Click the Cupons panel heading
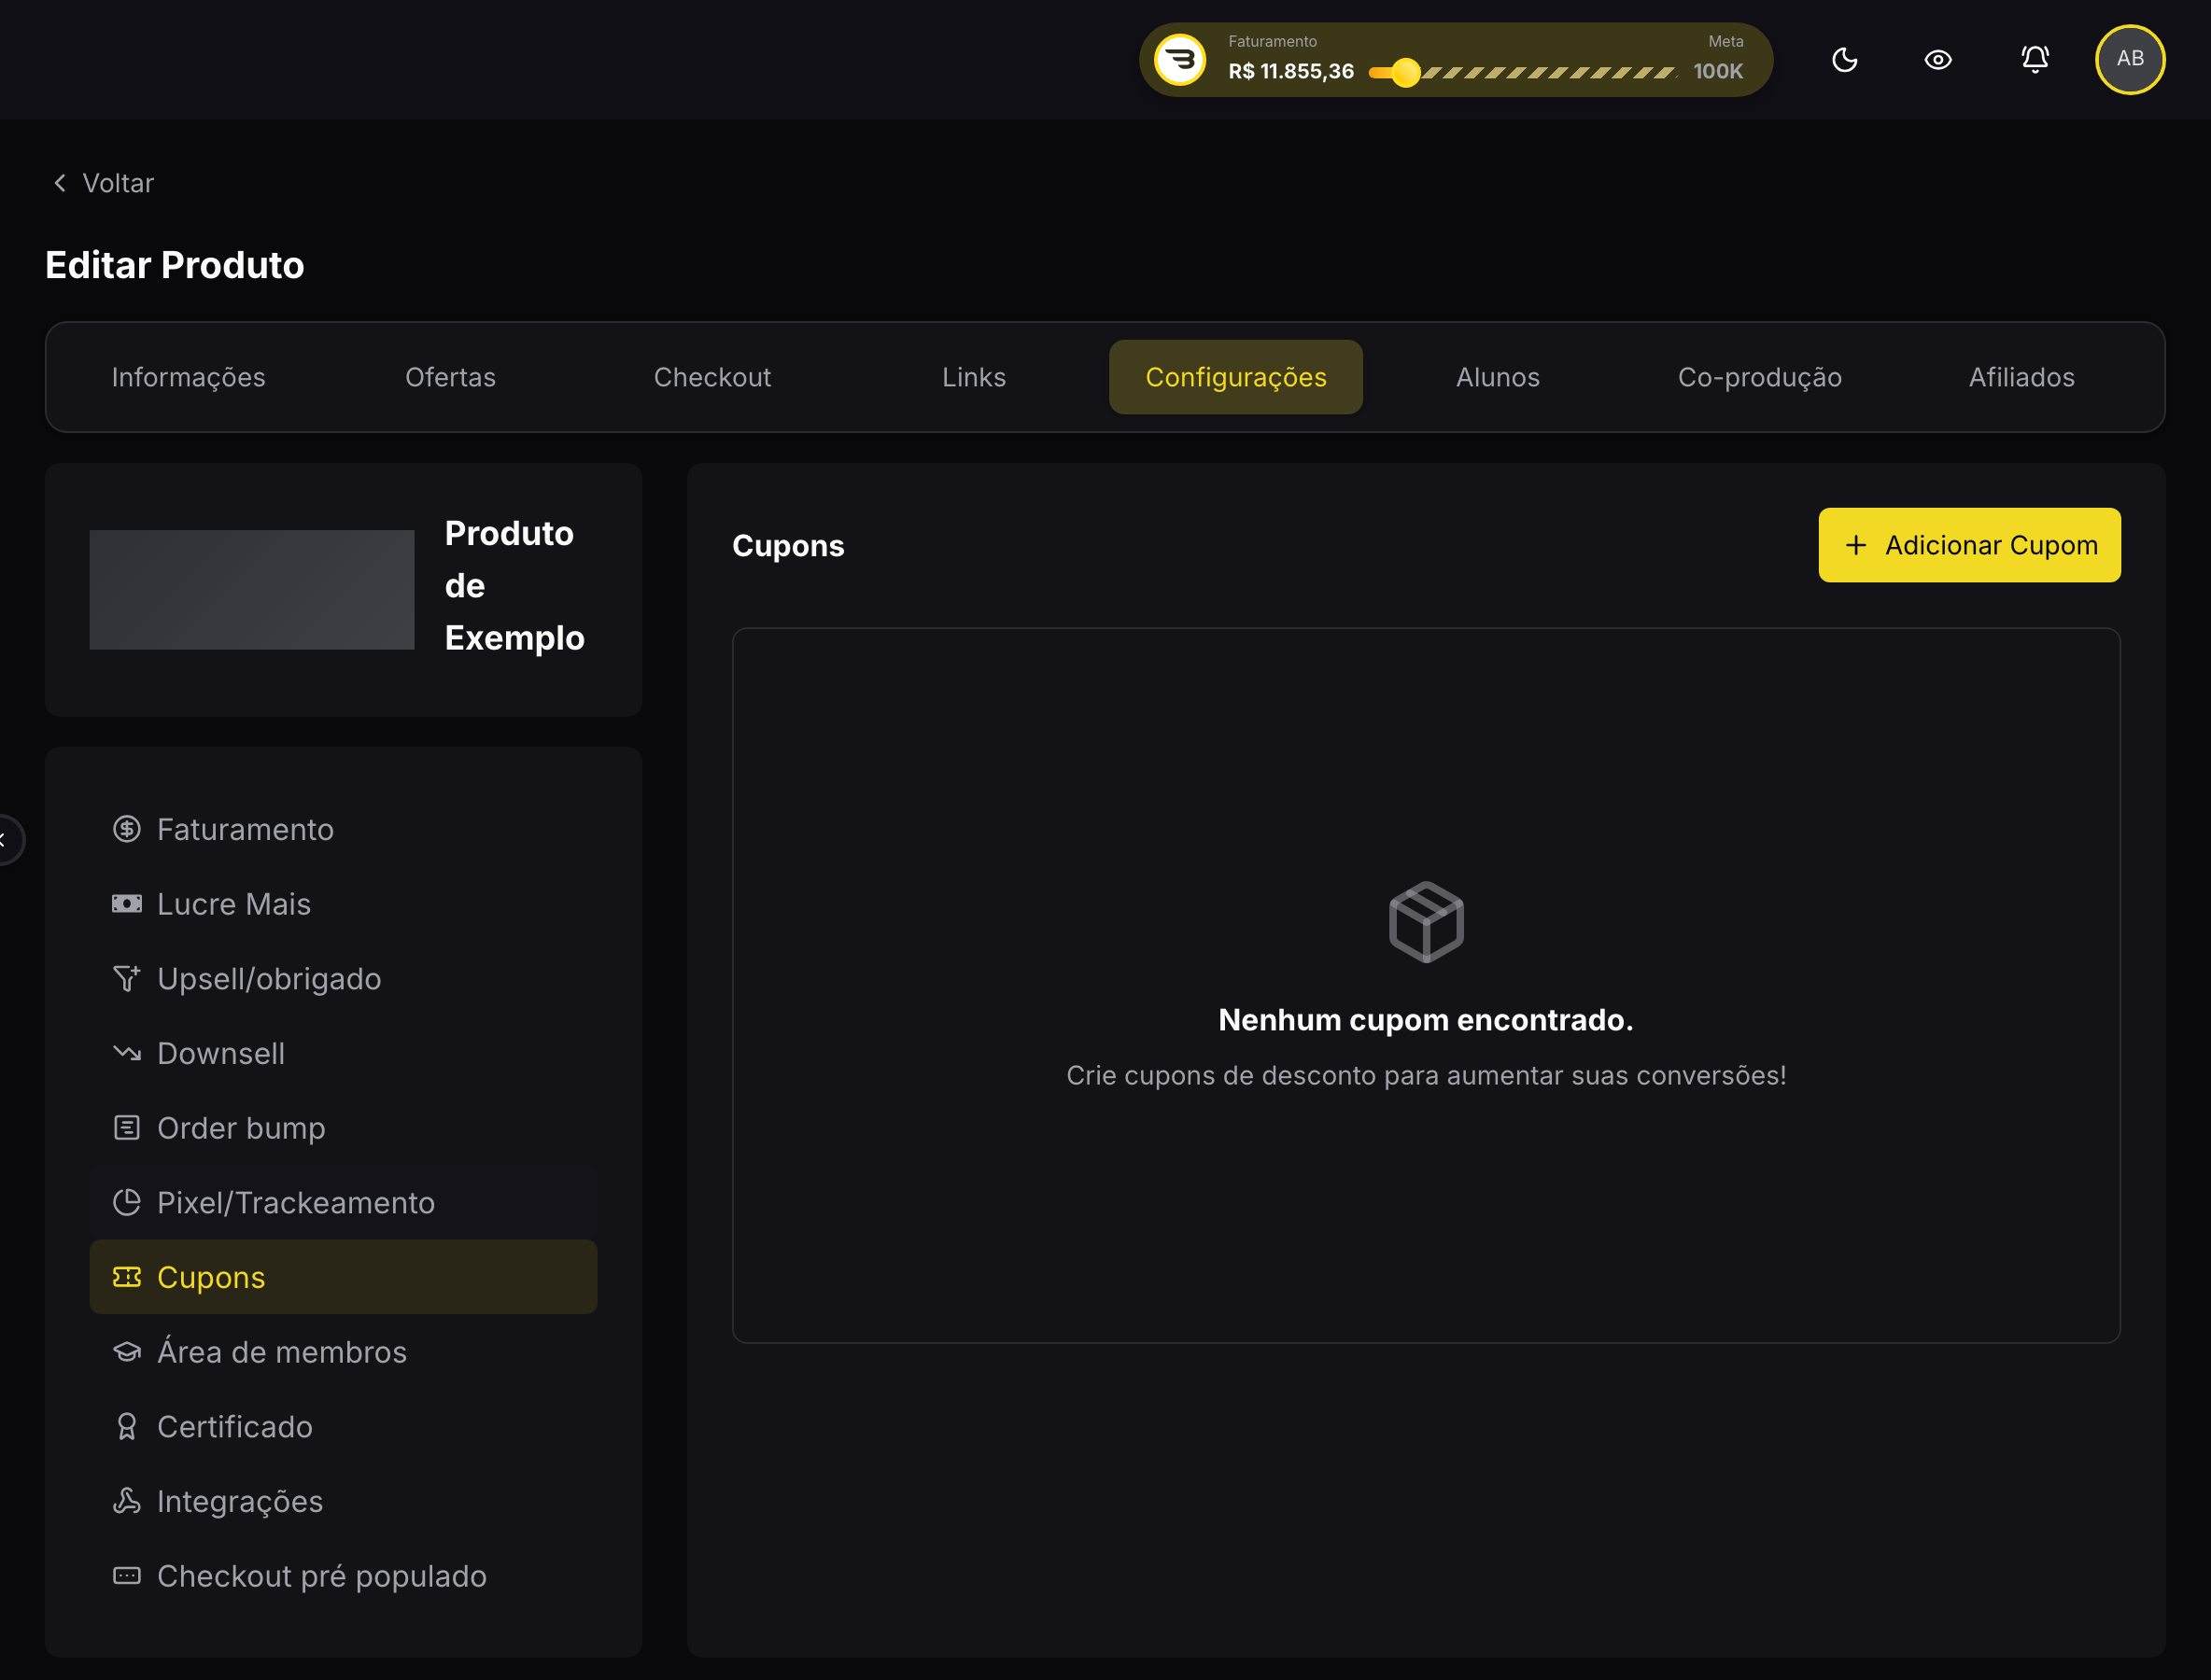Screen dimensions: 2211x1680 pos(788,545)
